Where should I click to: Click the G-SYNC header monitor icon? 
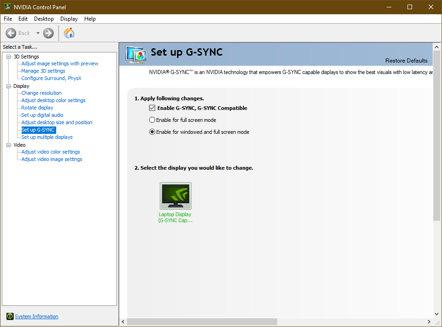[136, 55]
